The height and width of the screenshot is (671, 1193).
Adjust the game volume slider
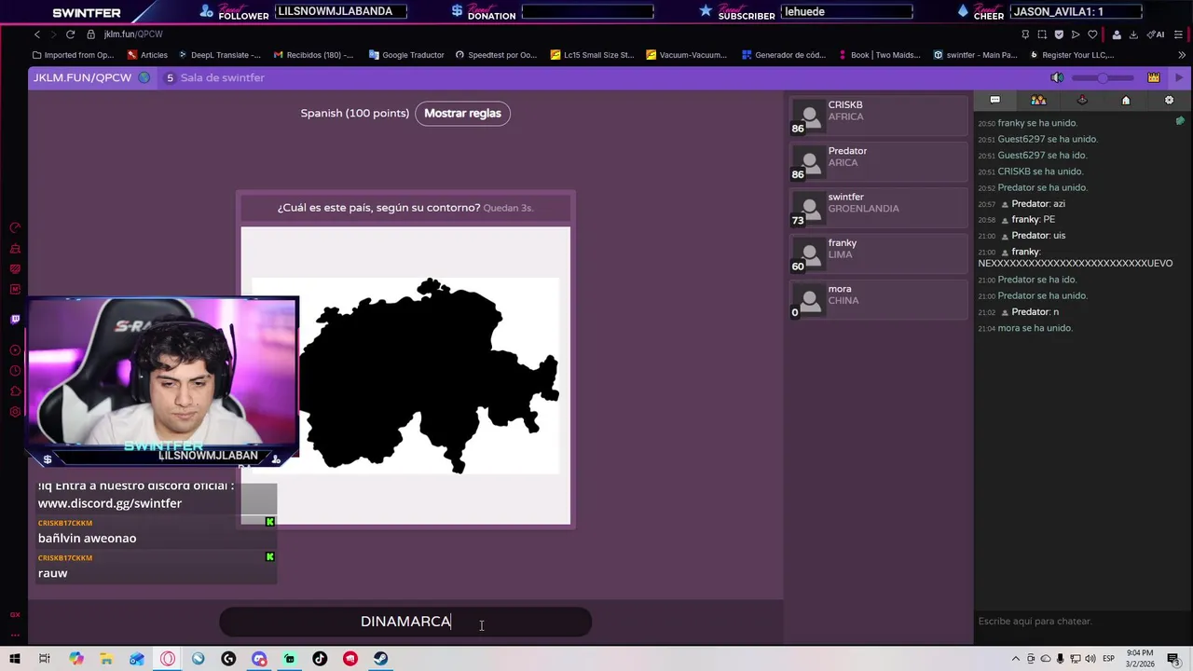point(1104,77)
